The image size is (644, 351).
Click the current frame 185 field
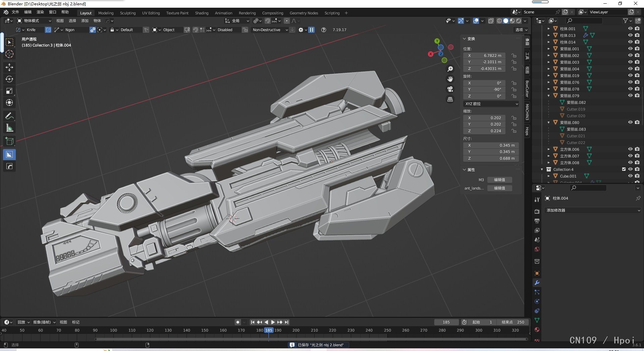click(x=446, y=322)
